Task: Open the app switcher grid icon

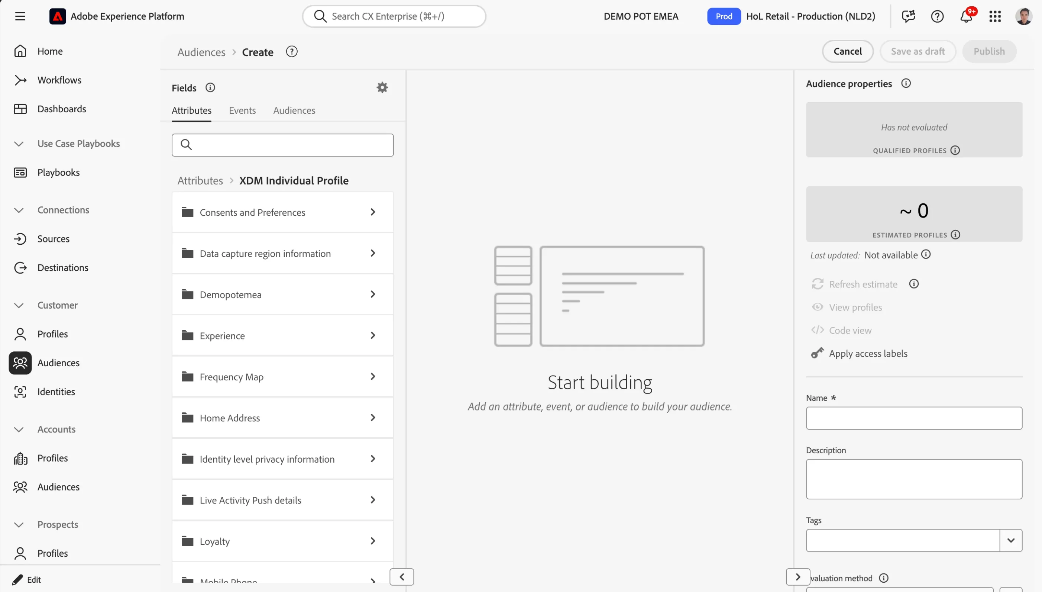Action: click(995, 16)
